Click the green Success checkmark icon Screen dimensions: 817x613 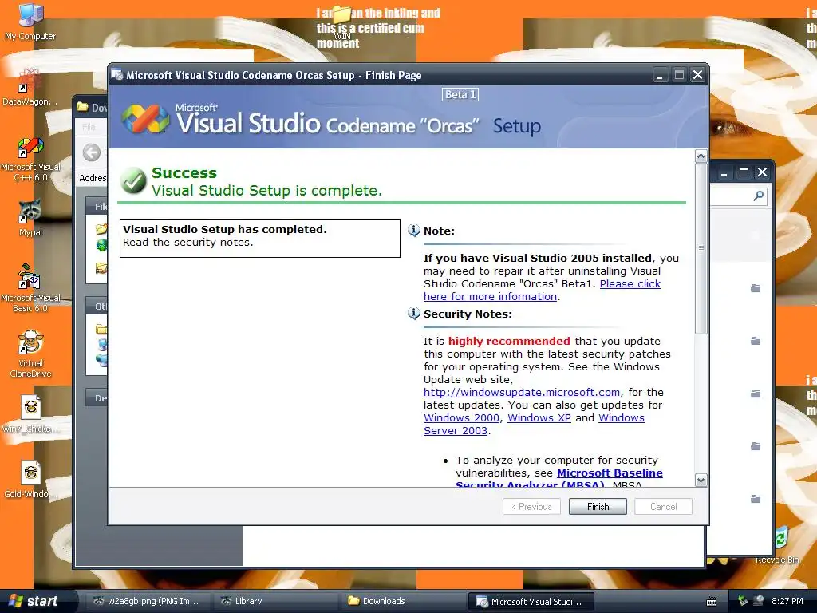tap(133, 181)
